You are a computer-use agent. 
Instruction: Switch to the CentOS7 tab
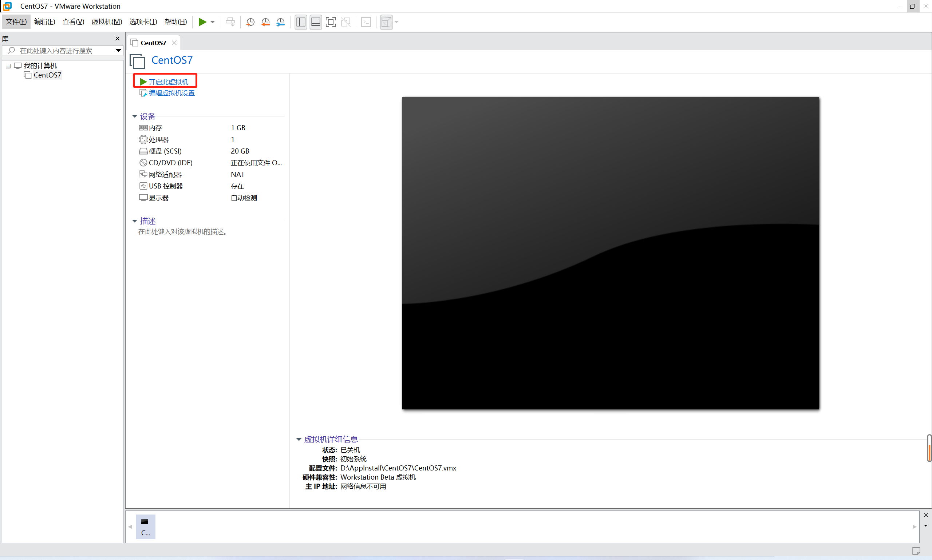[x=153, y=43]
